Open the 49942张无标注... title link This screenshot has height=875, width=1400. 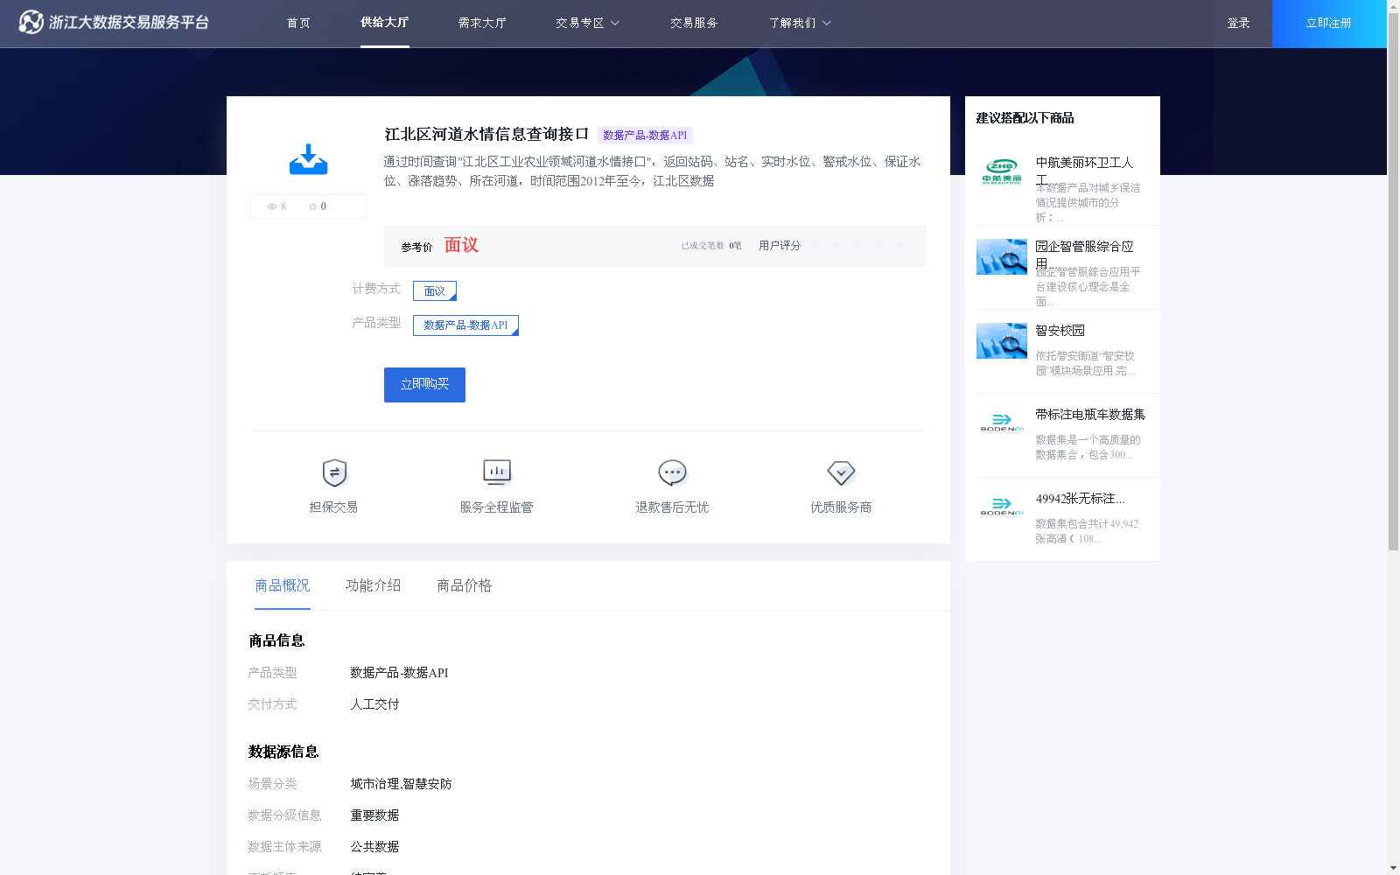pyautogui.click(x=1081, y=499)
